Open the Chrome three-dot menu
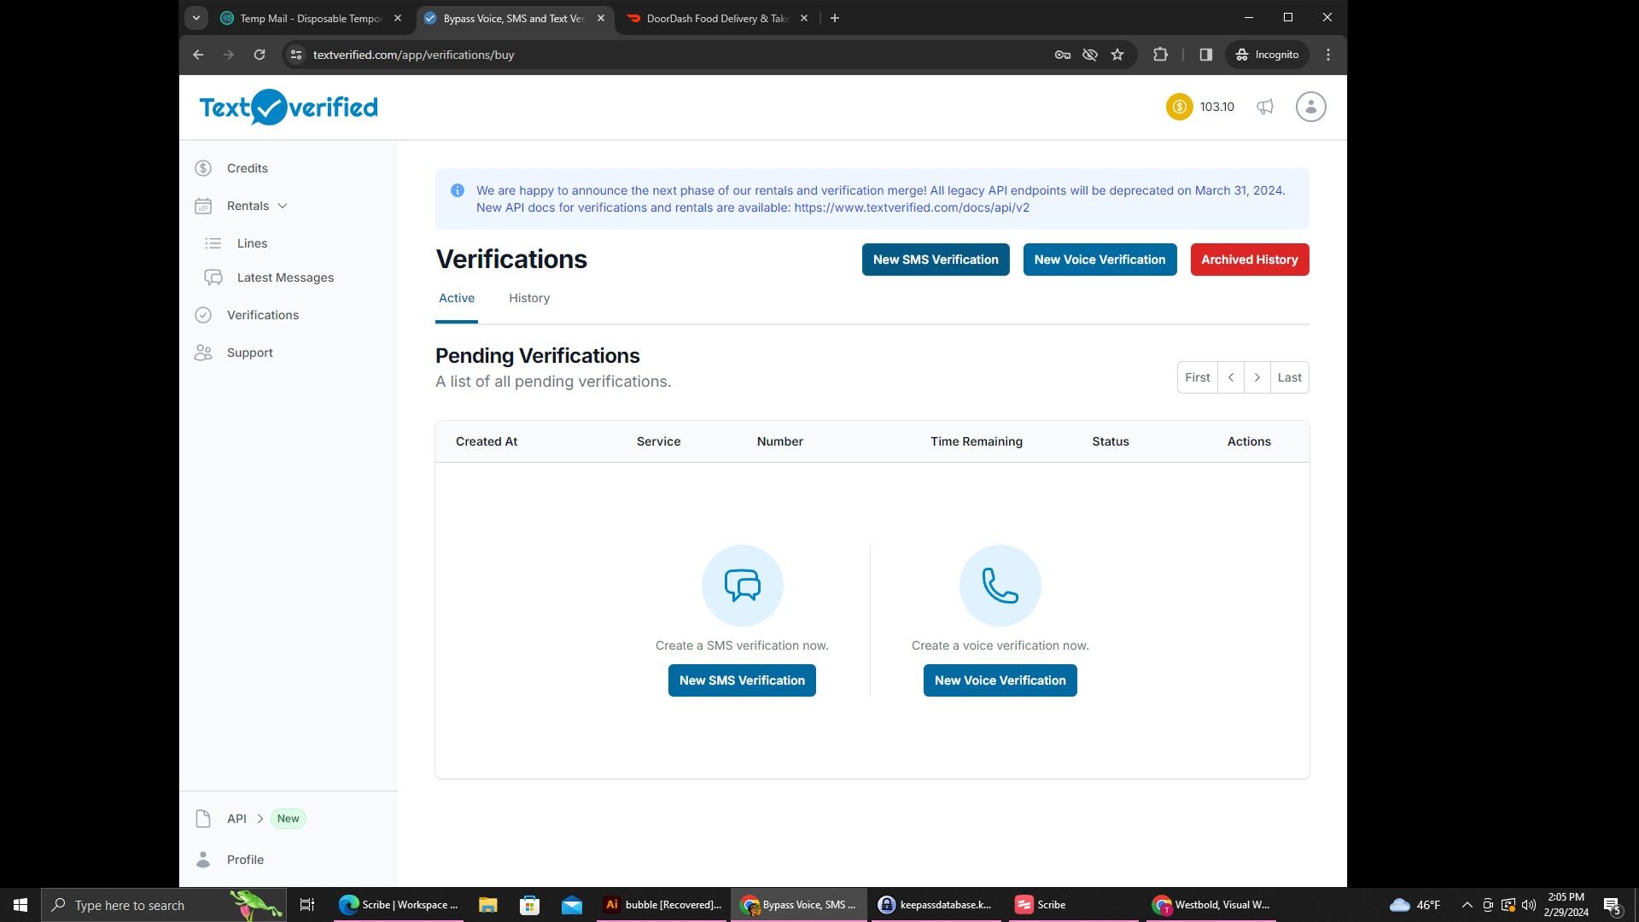The height and width of the screenshot is (922, 1639). click(1328, 55)
